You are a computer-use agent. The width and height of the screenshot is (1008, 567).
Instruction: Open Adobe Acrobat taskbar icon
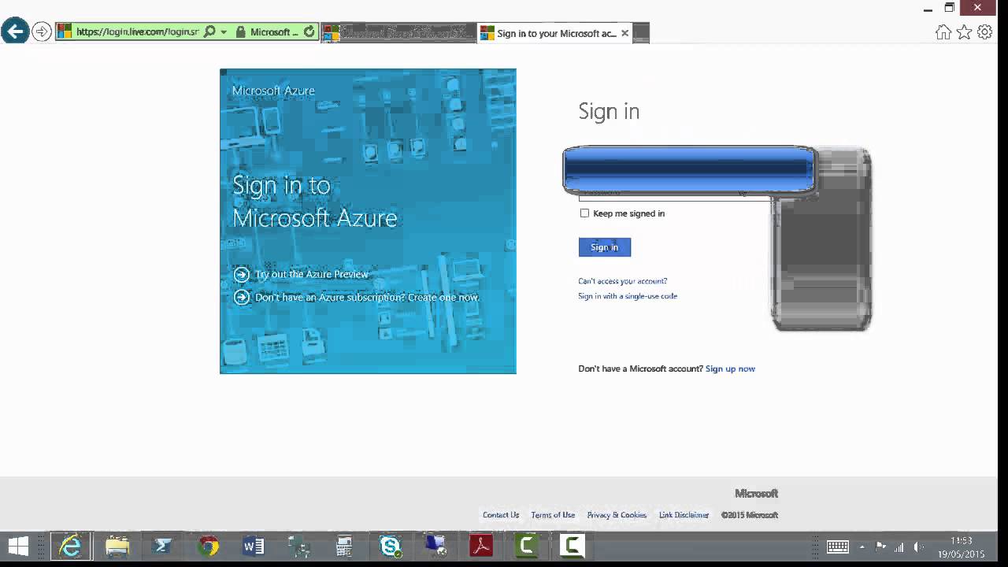[x=481, y=546]
